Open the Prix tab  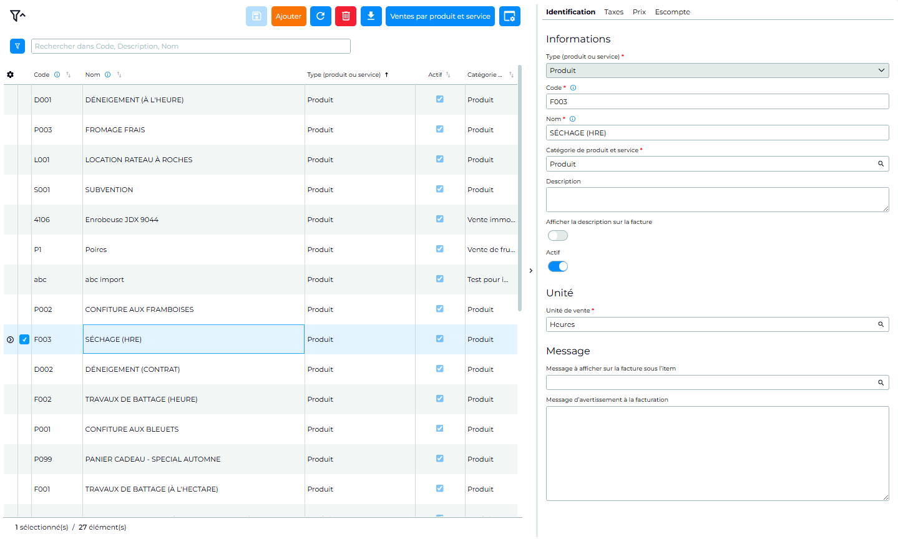639,12
